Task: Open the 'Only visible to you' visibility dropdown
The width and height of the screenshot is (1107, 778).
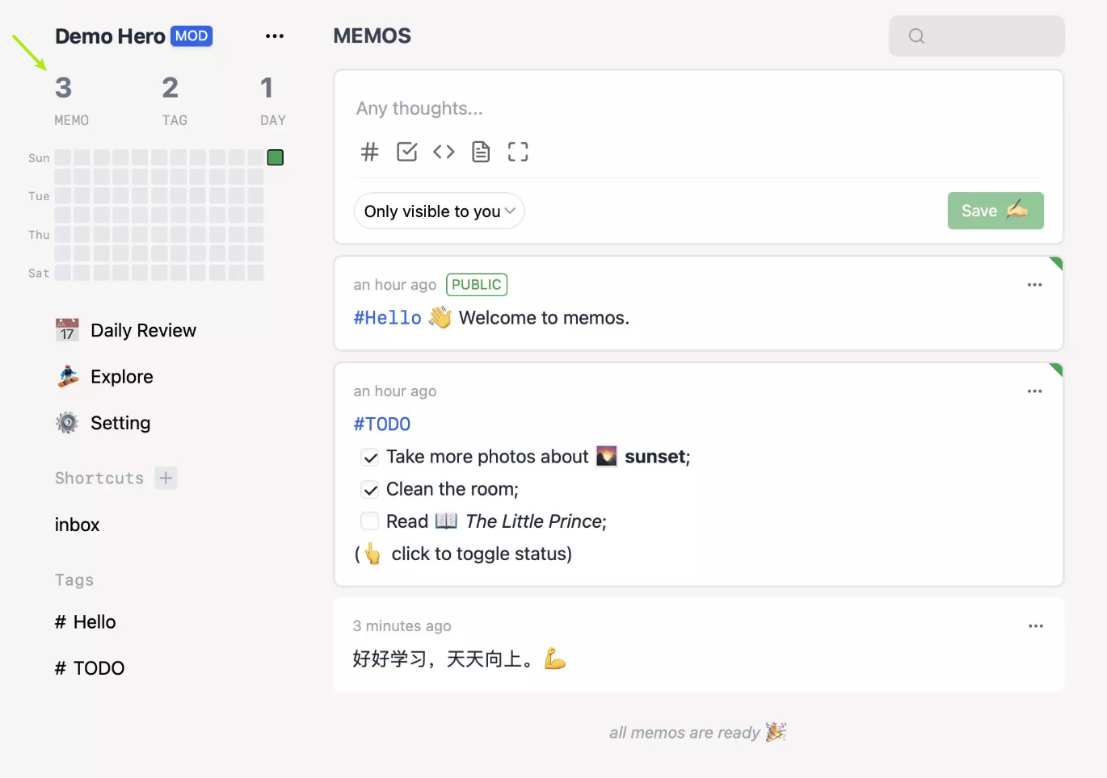Action: pyautogui.click(x=439, y=211)
